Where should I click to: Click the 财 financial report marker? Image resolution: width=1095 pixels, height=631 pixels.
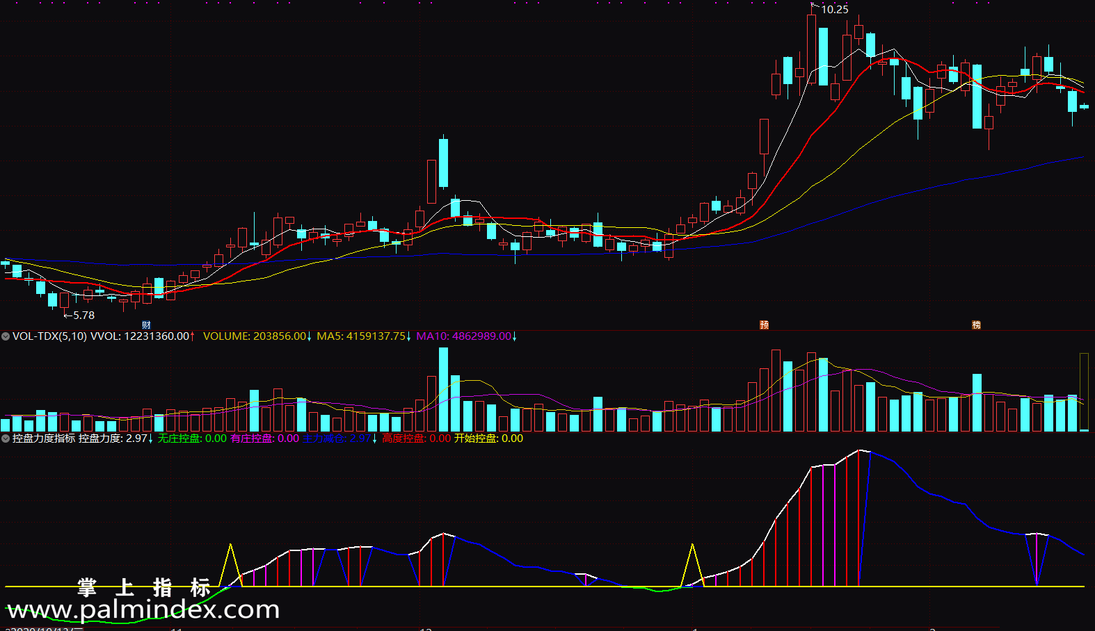146,325
